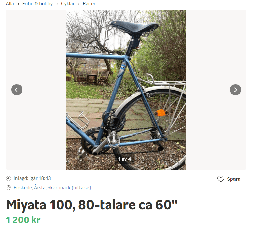
Task: Go to Fritid & hobby category
Action: 37,4
